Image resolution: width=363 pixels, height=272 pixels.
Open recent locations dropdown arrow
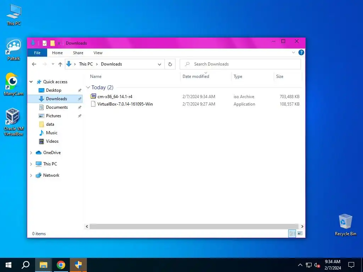(53, 64)
